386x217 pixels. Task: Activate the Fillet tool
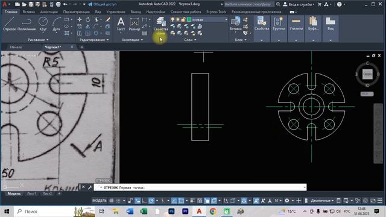96,27
